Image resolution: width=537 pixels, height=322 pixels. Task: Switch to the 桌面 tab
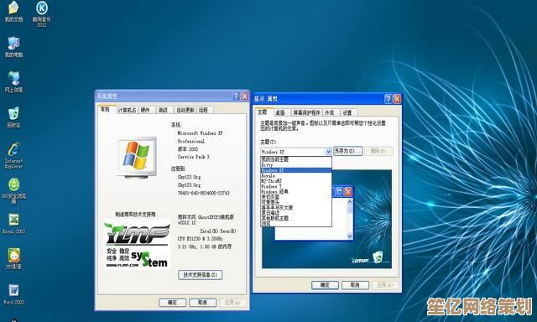[x=280, y=112]
